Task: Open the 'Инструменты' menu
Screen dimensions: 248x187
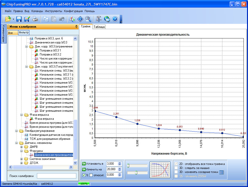Action: pos(53,11)
